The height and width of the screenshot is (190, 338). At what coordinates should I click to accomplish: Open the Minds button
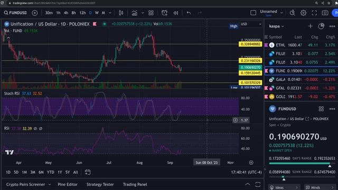click(x=320, y=187)
